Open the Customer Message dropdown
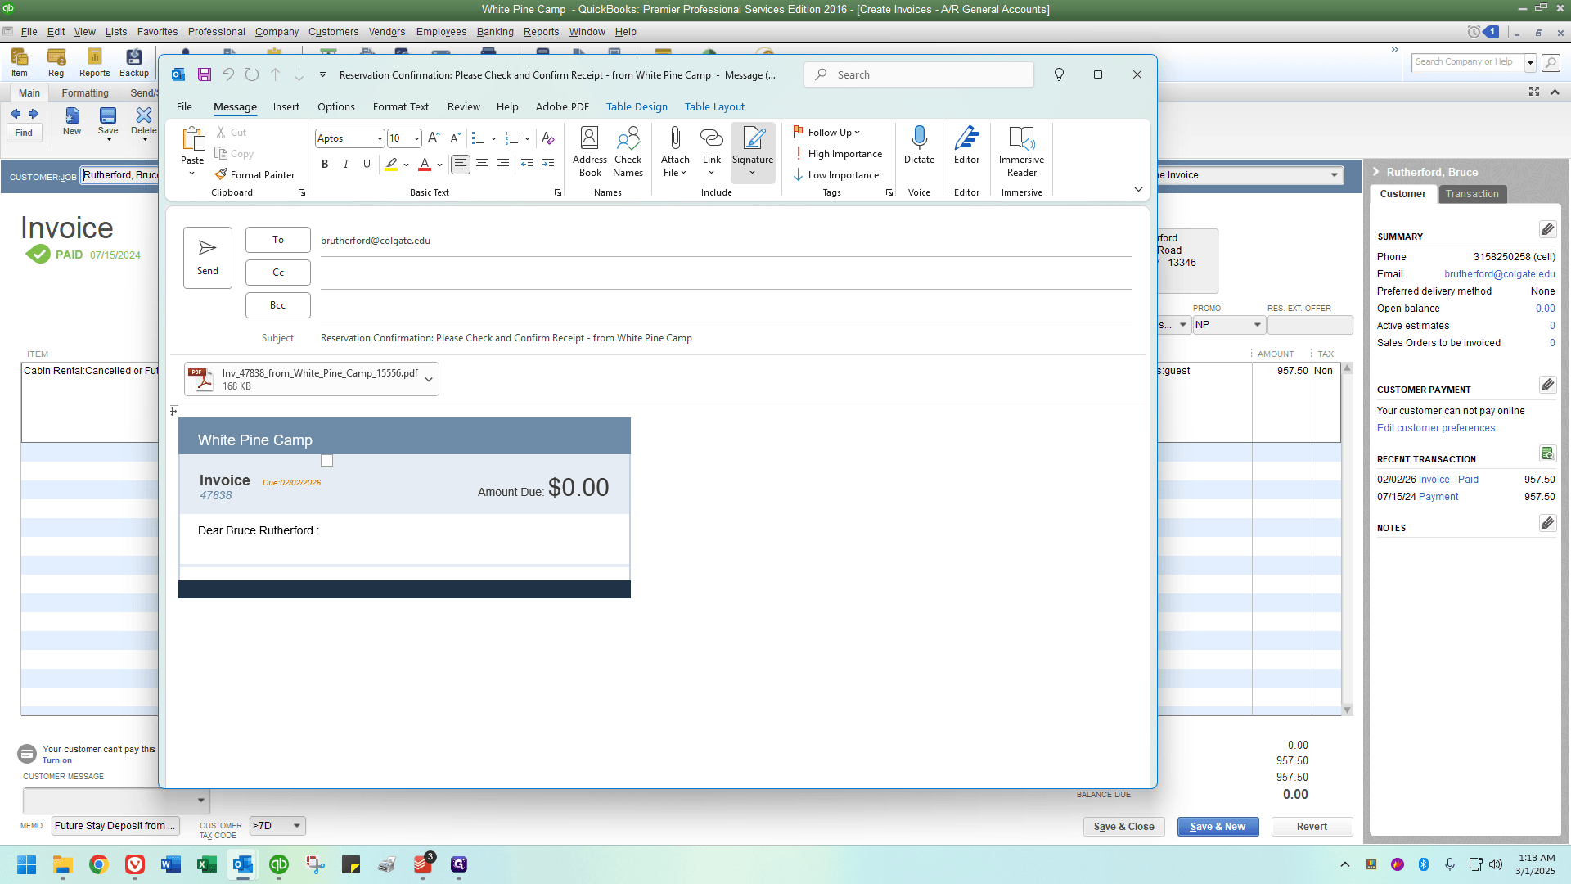The image size is (1571, 884). (200, 801)
